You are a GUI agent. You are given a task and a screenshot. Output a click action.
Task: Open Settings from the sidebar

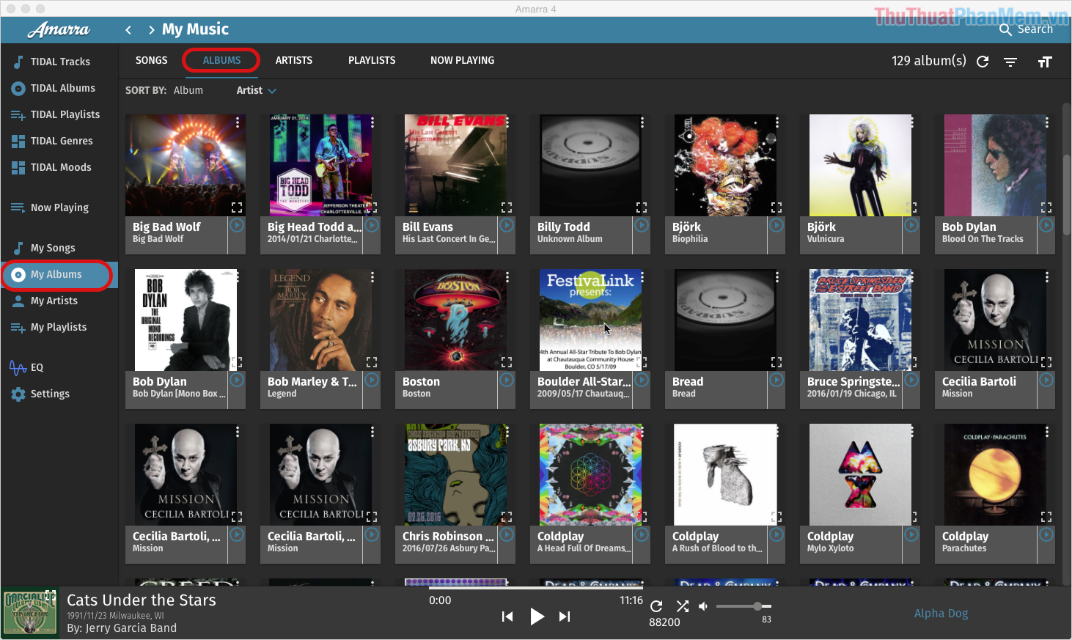tap(51, 394)
